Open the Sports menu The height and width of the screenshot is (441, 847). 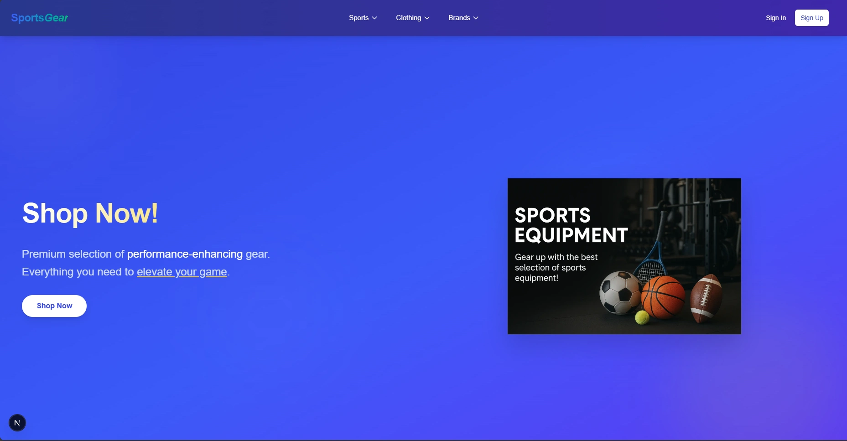363,18
